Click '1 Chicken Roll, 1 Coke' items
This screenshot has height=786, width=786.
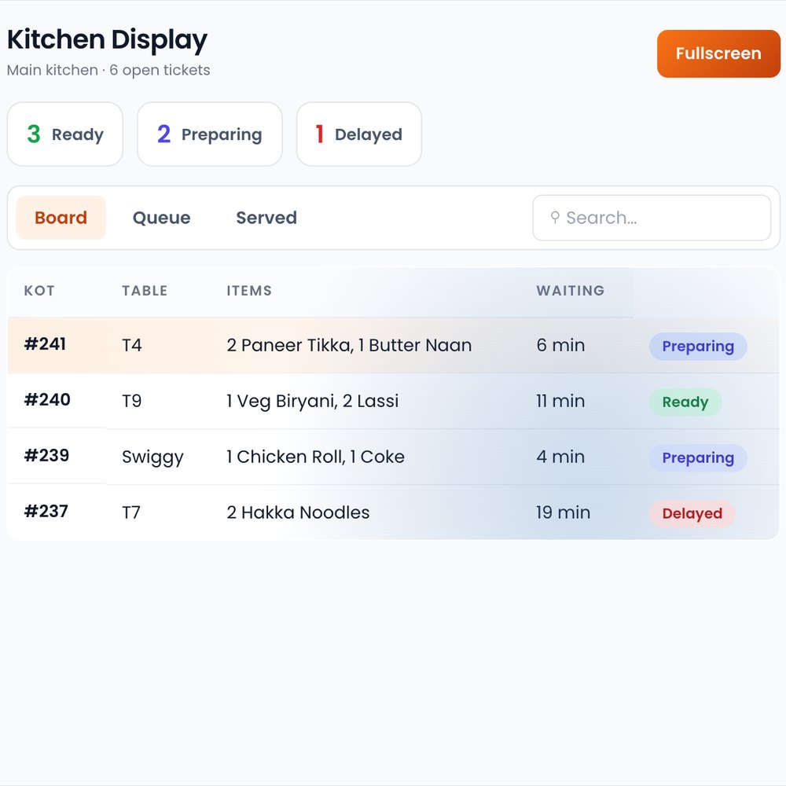tap(316, 457)
